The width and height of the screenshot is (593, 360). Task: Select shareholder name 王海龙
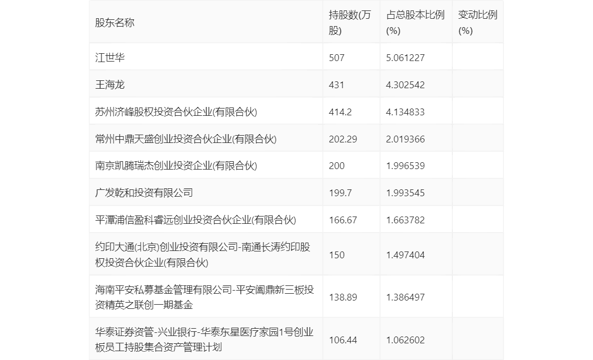click(x=110, y=85)
